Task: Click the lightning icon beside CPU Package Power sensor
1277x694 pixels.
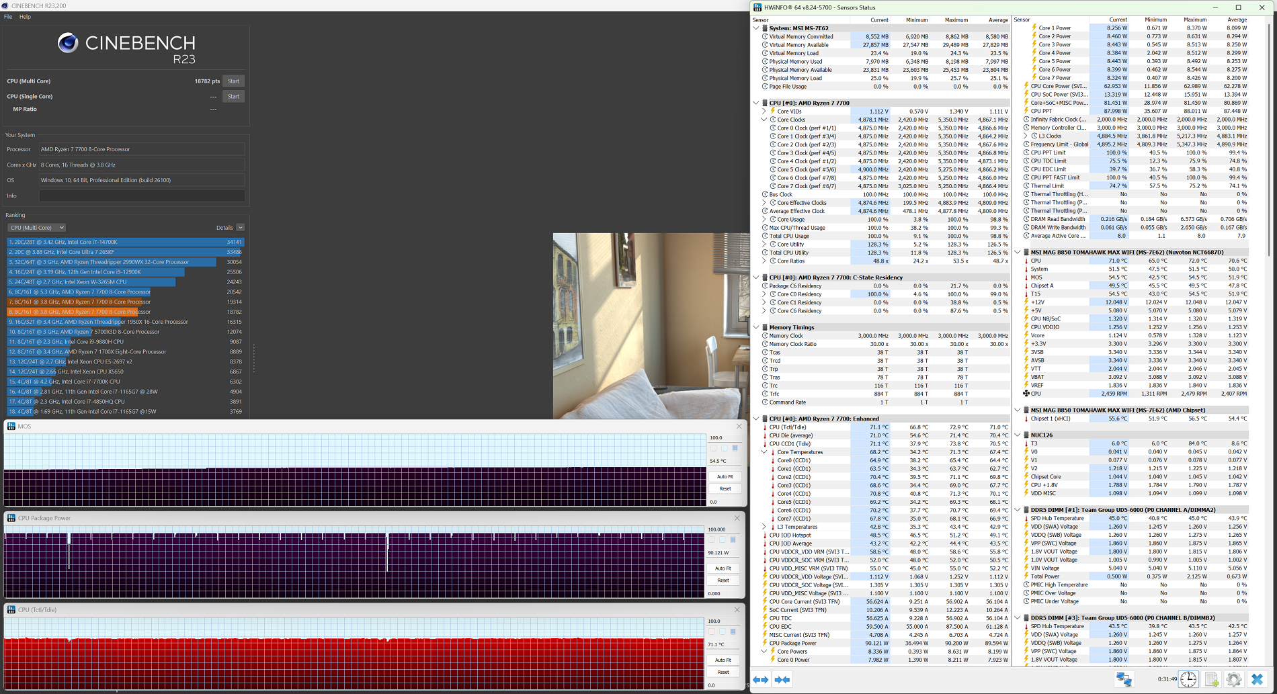Action: click(x=765, y=643)
